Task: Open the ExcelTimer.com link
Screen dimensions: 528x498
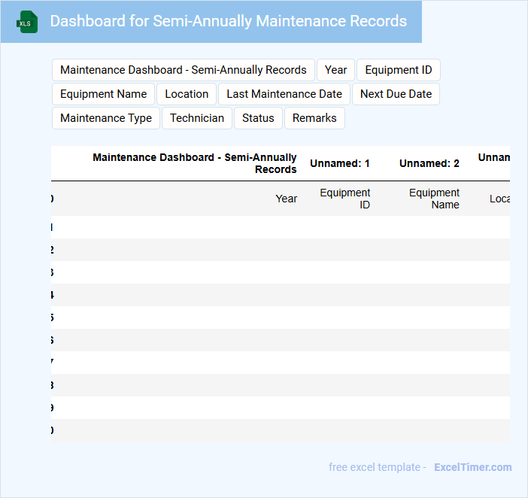Action: 472,467
